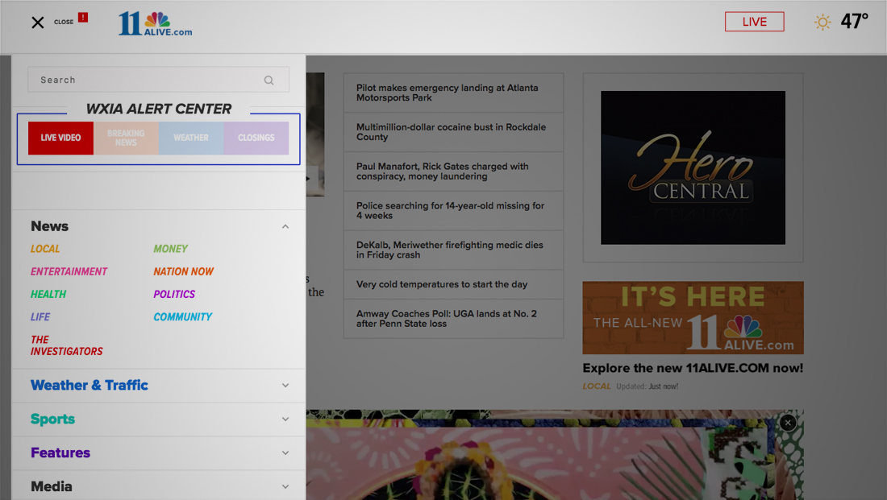Click the CLOSE label next to the X

point(64,22)
